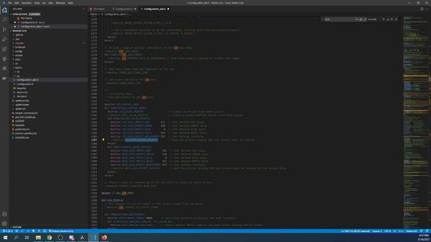Open the Go menu
This screenshot has width=431, height=242.
coord(44,3)
